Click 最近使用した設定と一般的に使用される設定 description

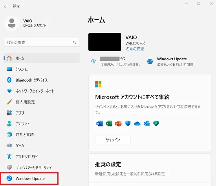tap(130, 174)
